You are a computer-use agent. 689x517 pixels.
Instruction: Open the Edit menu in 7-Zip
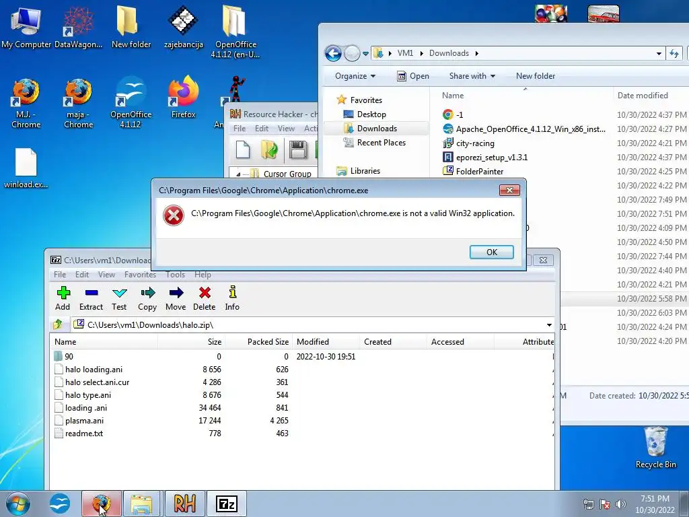click(81, 275)
